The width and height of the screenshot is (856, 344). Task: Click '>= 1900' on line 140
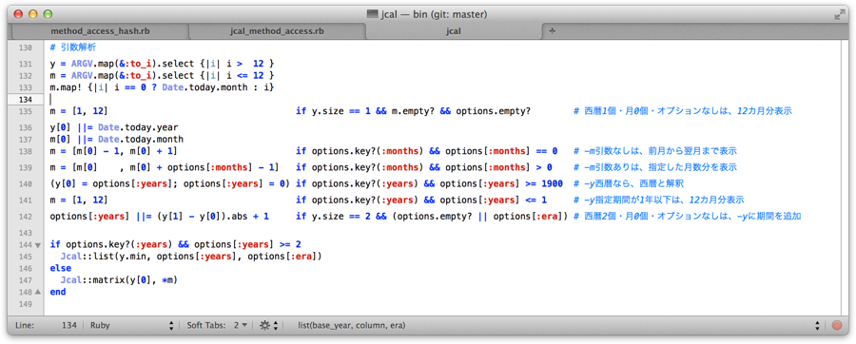pos(544,183)
